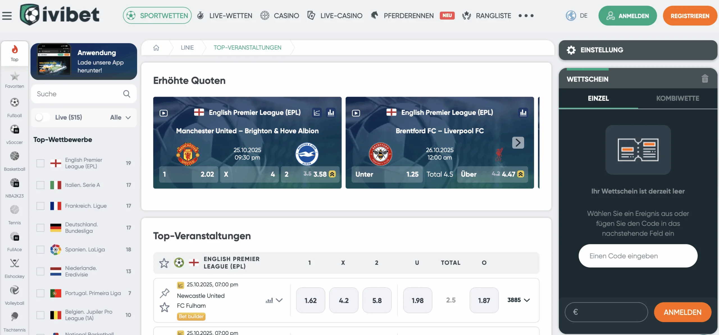Check the Spanien LaLiga checkbox
Image resolution: width=719 pixels, height=335 pixels.
[x=40, y=250]
